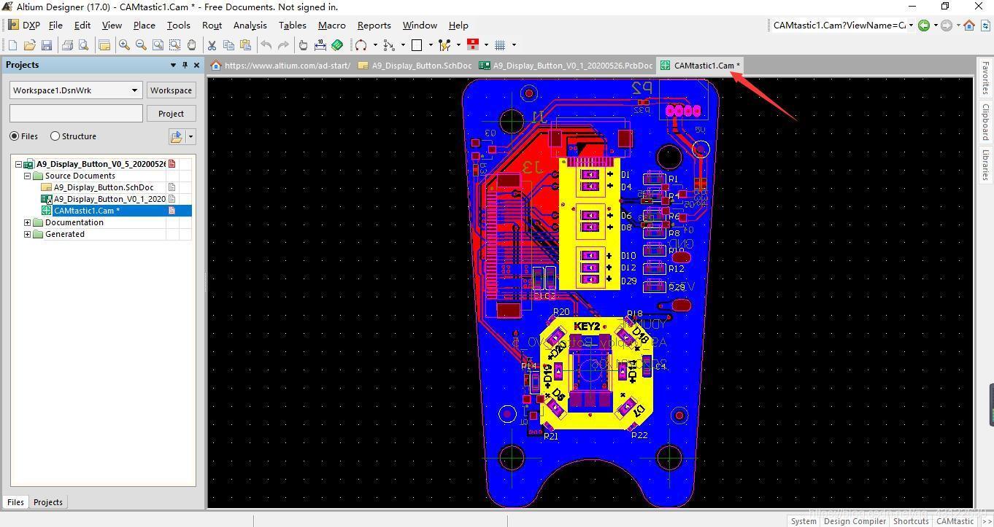Paste using clipboard icon
The width and height of the screenshot is (994, 527).
(245, 45)
